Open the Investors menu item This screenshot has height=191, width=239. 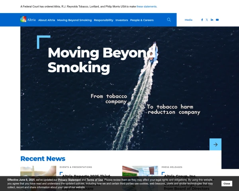[121, 20]
